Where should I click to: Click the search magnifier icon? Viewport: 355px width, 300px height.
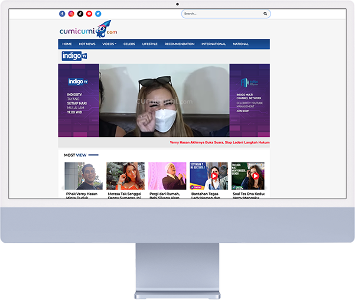click(265, 14)
